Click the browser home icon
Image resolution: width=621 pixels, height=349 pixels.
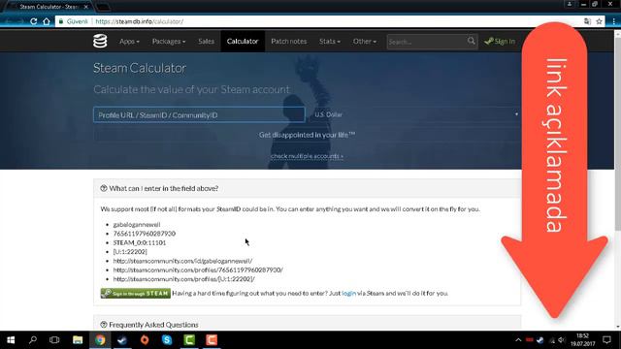pyautogui.click(x=47, y=21)
